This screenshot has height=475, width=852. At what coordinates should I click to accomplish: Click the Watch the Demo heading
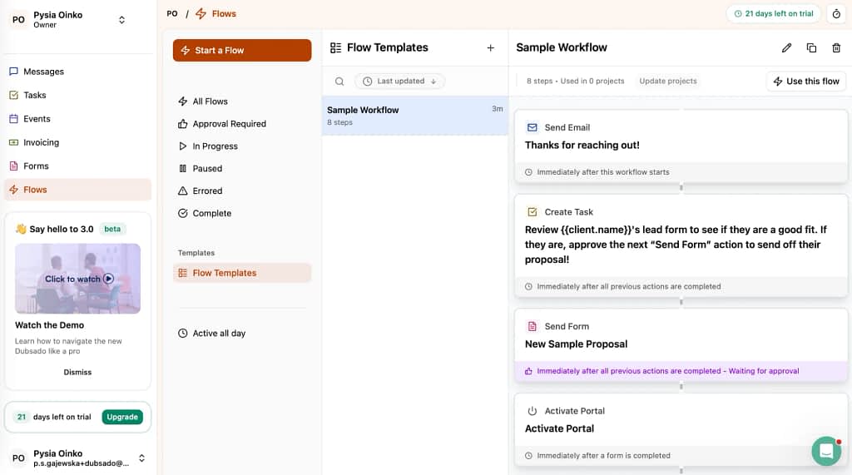click(49, 325)
